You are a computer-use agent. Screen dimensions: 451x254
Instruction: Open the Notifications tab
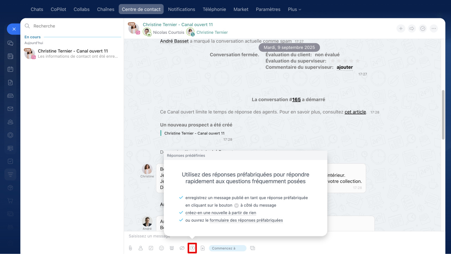click(x=181, y=9)
